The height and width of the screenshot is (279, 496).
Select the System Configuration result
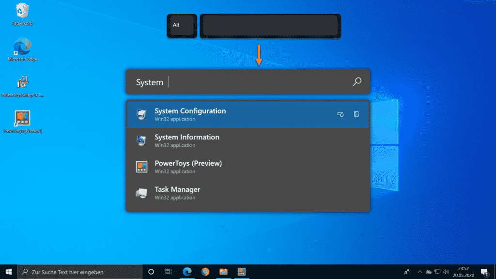pyautogui.click(x=248, y=114)
